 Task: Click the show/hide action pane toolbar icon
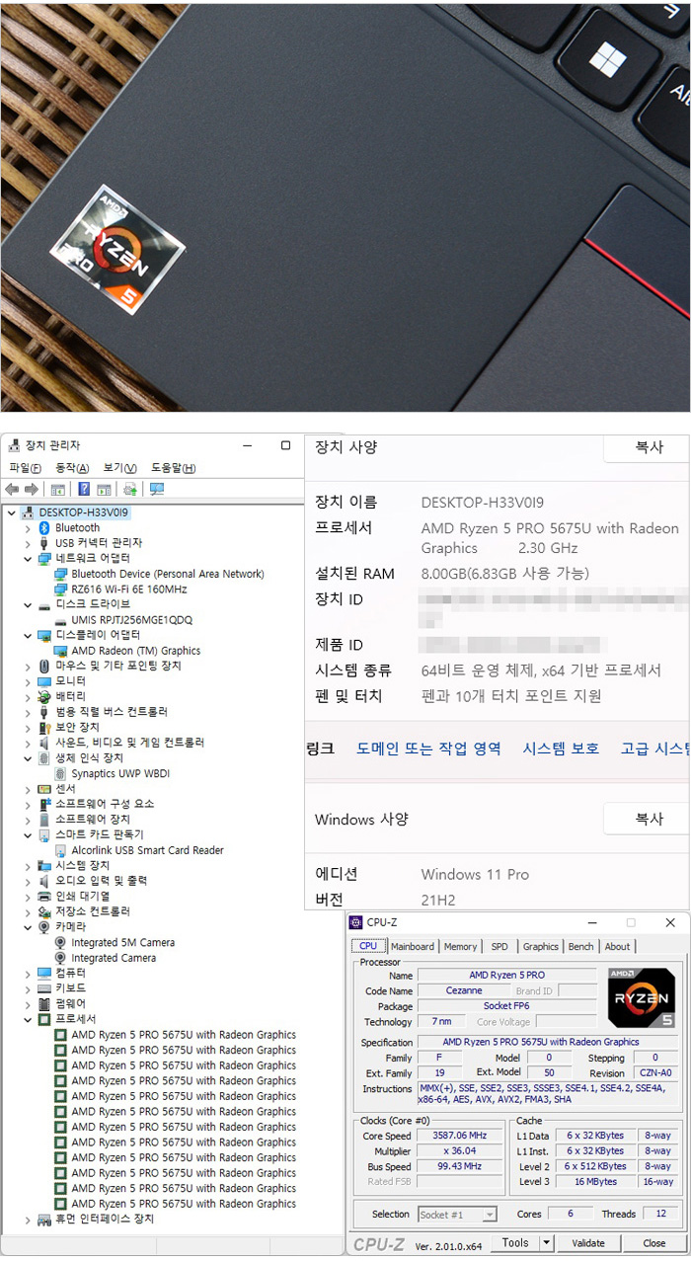(104, 489)
